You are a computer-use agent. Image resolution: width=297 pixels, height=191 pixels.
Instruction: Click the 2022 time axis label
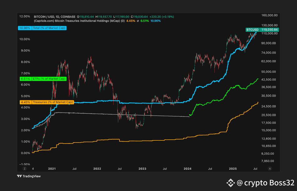(x=97, y=168)
